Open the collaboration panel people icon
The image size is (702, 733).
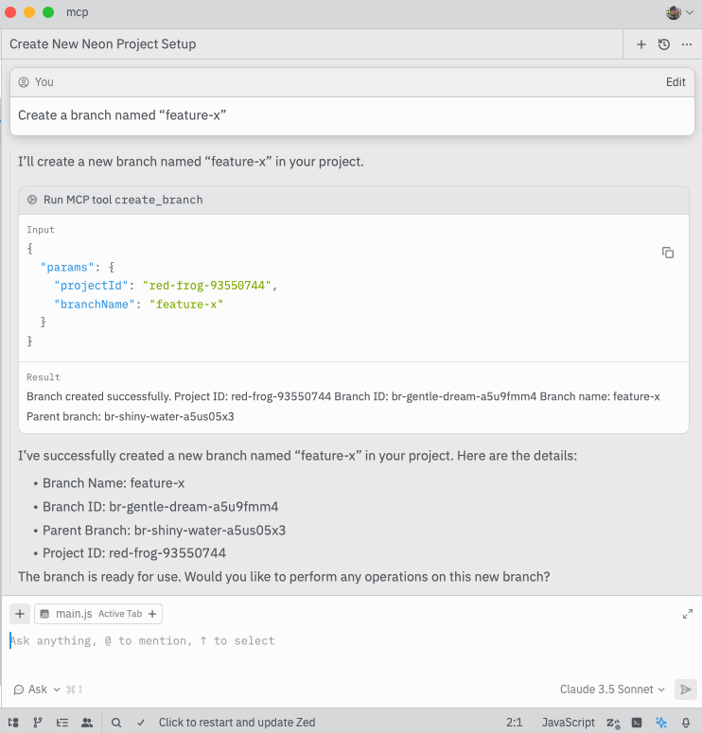click(87, 723)
